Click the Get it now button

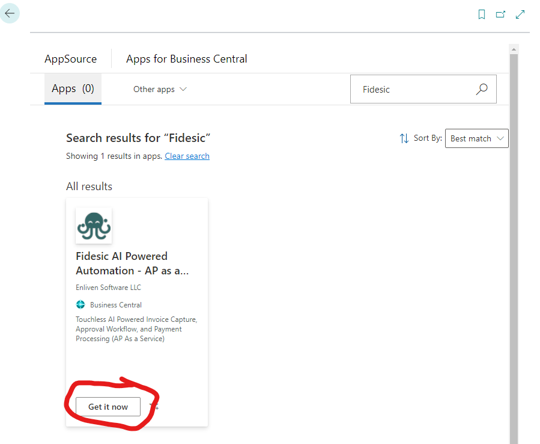click(x=108, y=407)
